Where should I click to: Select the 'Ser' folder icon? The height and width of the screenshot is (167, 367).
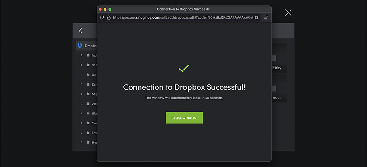click(x=88, y=84)
